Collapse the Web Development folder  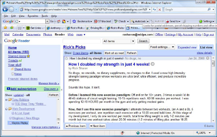tap(6, 109)
